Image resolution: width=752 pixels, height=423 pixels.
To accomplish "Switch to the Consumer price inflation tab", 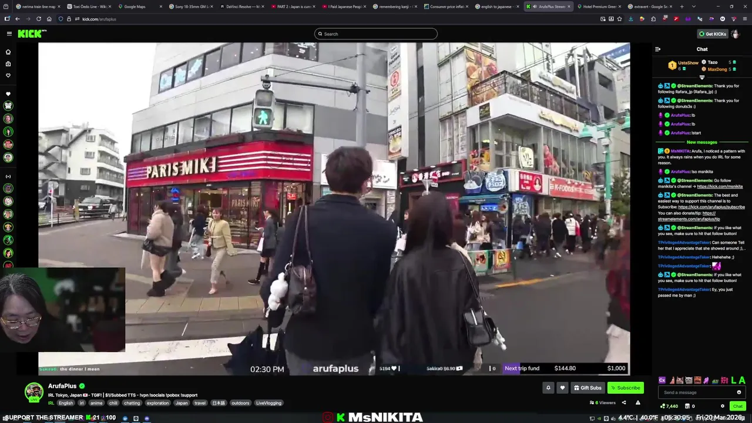I will coord(446,6).
